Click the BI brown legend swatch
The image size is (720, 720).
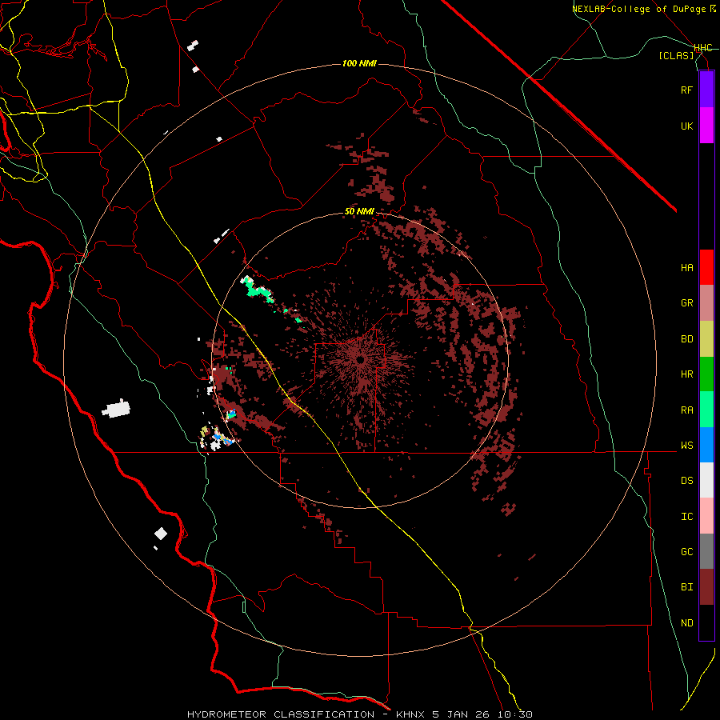coord(706,587)
